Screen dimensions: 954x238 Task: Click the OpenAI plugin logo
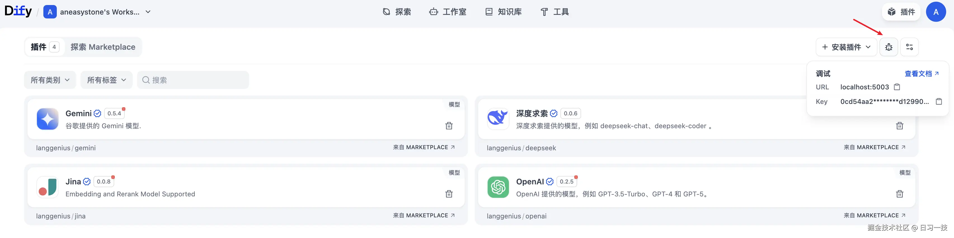click(498, 187)
